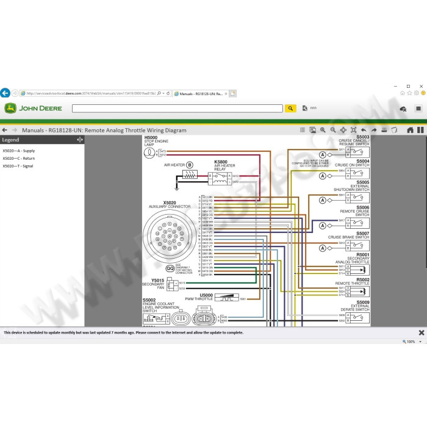Select legend entry X5020—A - Supply

click(x=19, y=151)
